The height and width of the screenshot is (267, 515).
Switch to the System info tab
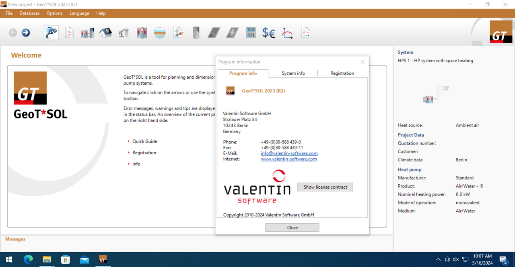[x=293, y=73]
